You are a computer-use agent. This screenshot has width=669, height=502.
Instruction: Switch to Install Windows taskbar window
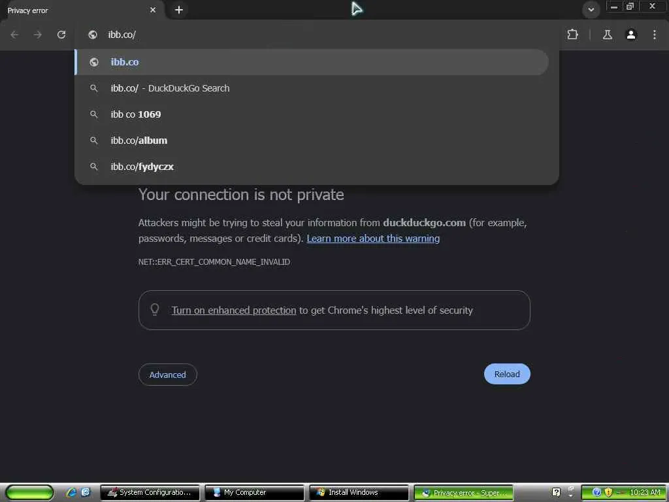(x=359, y=493)
